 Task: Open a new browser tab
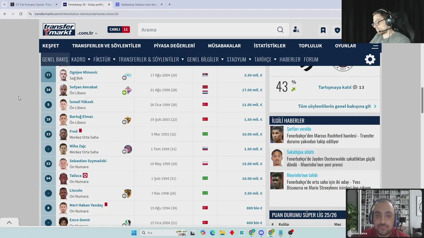(x=169, y=4)
